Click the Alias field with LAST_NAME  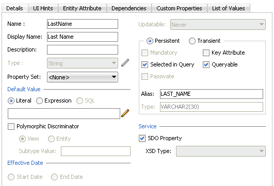click(212, 94)
